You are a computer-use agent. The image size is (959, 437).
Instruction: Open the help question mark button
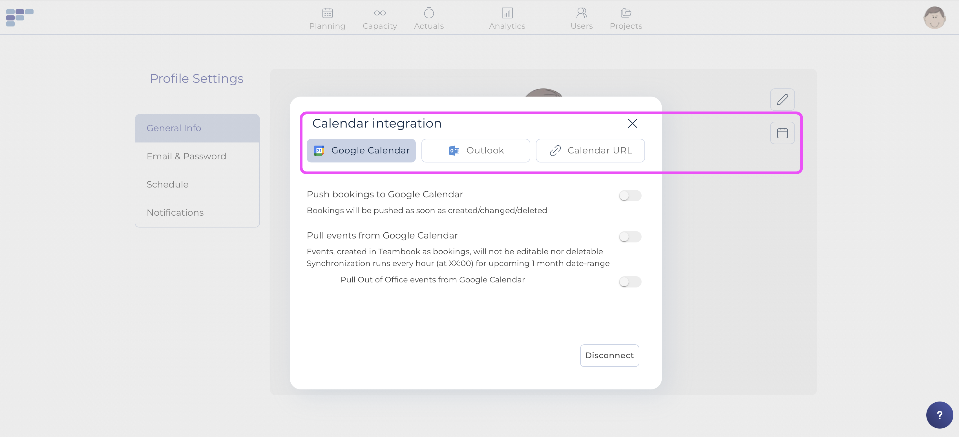pyautogui.click(x=940, y=415)
